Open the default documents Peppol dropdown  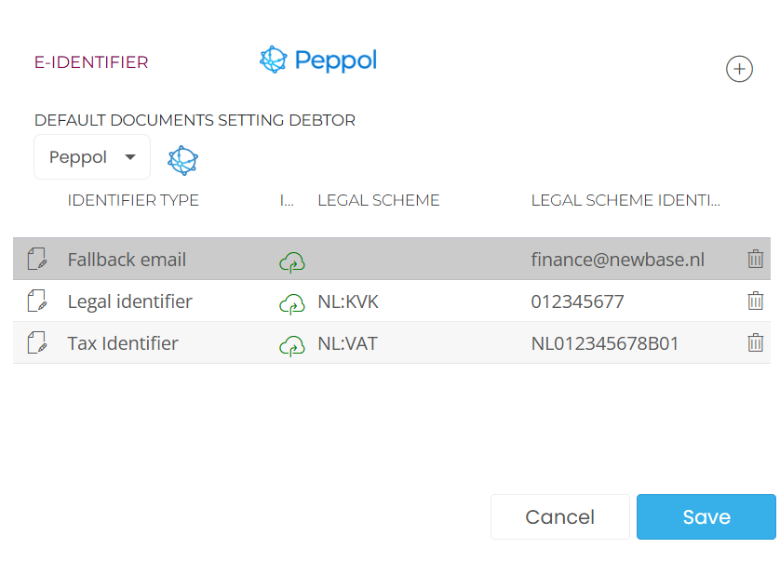(92, 157)
